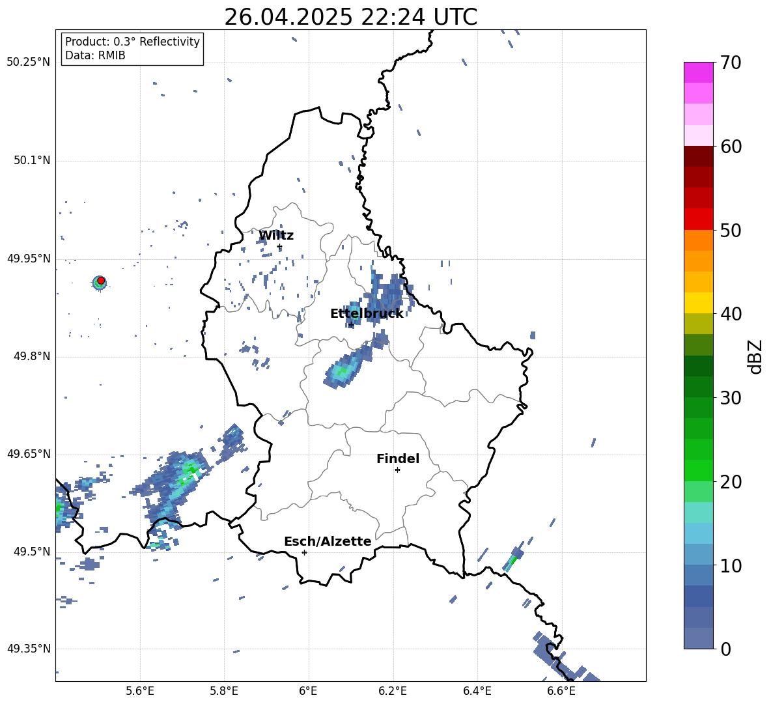Click the Data: RMIB text
Screen dimensions: 771x704
pos(95,55)
